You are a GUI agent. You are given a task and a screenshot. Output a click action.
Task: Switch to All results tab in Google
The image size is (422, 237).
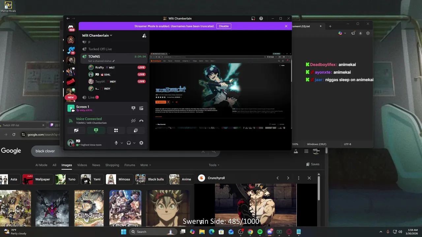pyautogui.click(x=54, y=165)
